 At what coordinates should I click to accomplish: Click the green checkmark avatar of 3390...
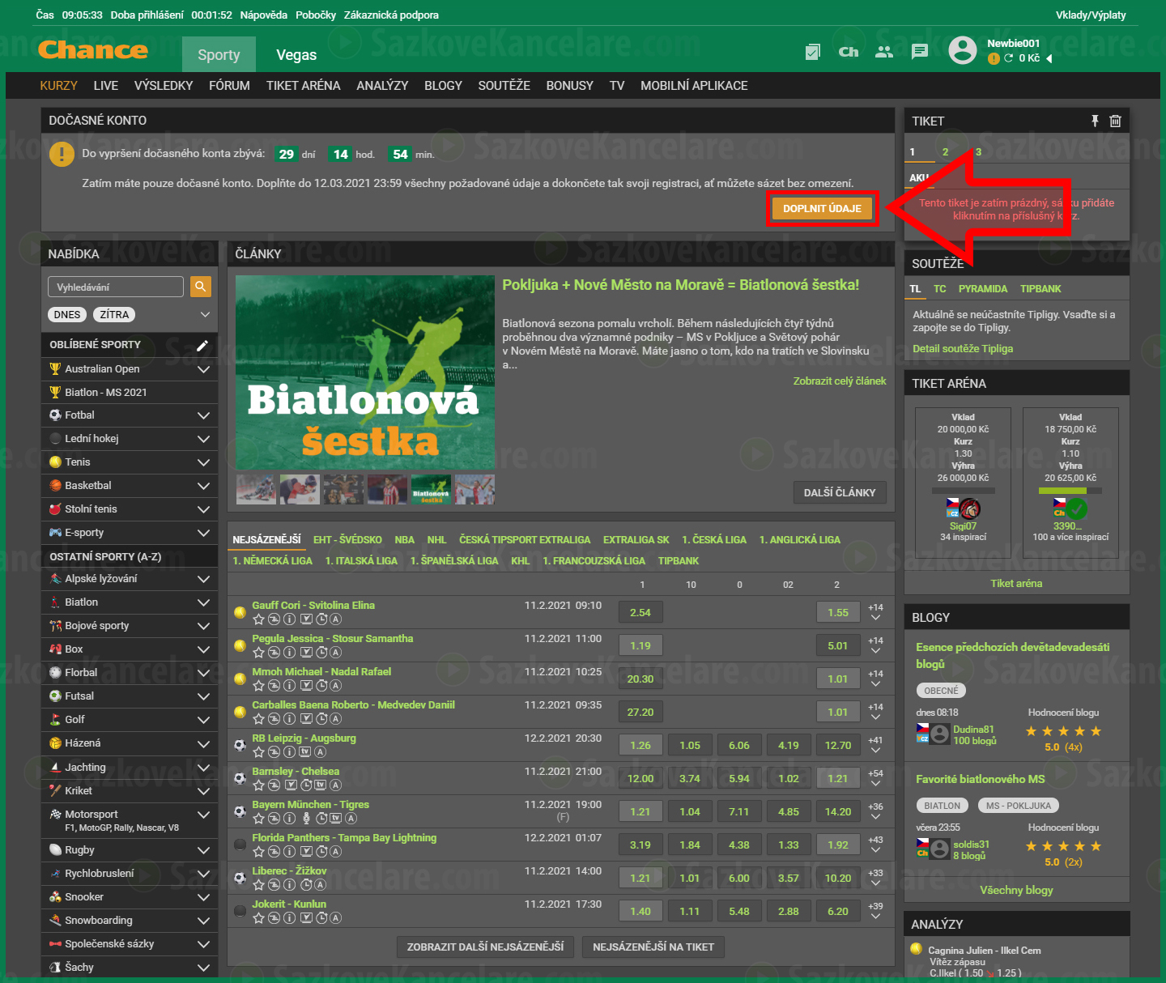click(x=1076, y=509)
